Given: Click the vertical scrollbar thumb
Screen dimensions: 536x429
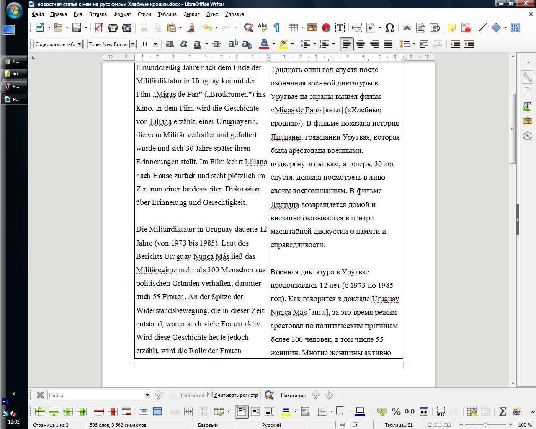Looking at the screenshot, I should (513, 128).
